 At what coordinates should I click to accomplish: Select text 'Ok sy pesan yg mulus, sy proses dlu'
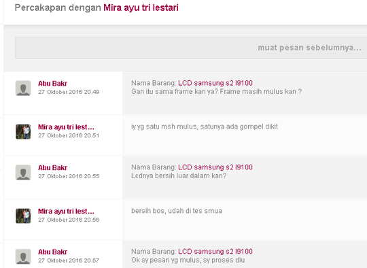pyautogui.click(x=188, y=260)
